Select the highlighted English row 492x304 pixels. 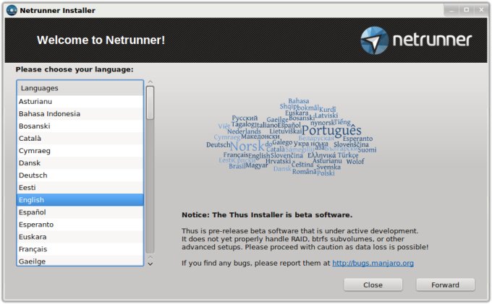(x=80, y=200)
